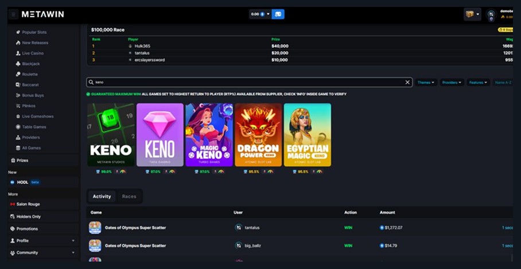Viewport: 521px width, 269px height.
Task: Click the tantalus player avatar in Activity
Action: coord(238,228)
